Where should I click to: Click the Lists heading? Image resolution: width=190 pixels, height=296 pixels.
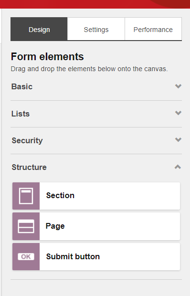[21, 114]
